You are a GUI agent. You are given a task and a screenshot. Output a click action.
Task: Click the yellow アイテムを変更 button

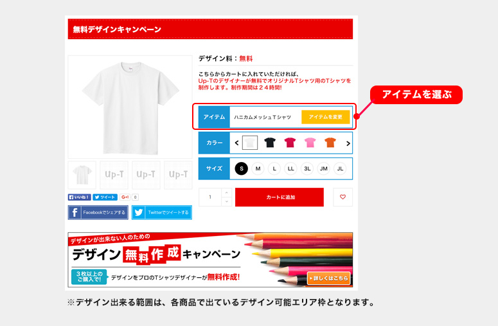(326, 117)
